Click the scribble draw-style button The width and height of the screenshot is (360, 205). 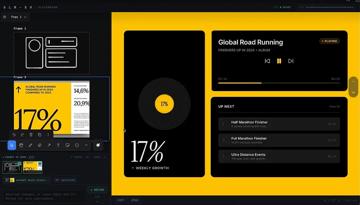[x=98, y=145]
